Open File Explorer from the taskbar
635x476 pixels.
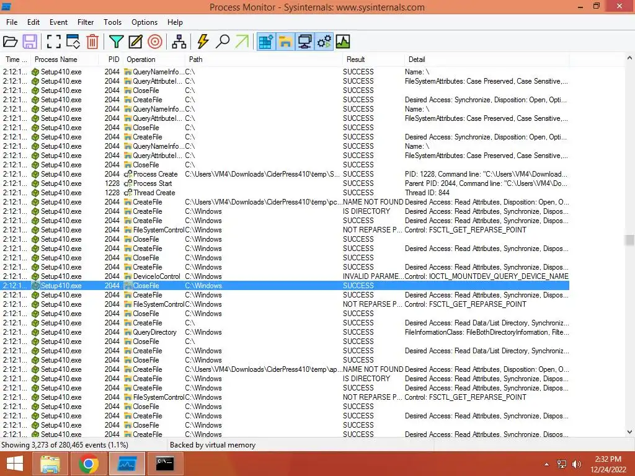point(50,464)
